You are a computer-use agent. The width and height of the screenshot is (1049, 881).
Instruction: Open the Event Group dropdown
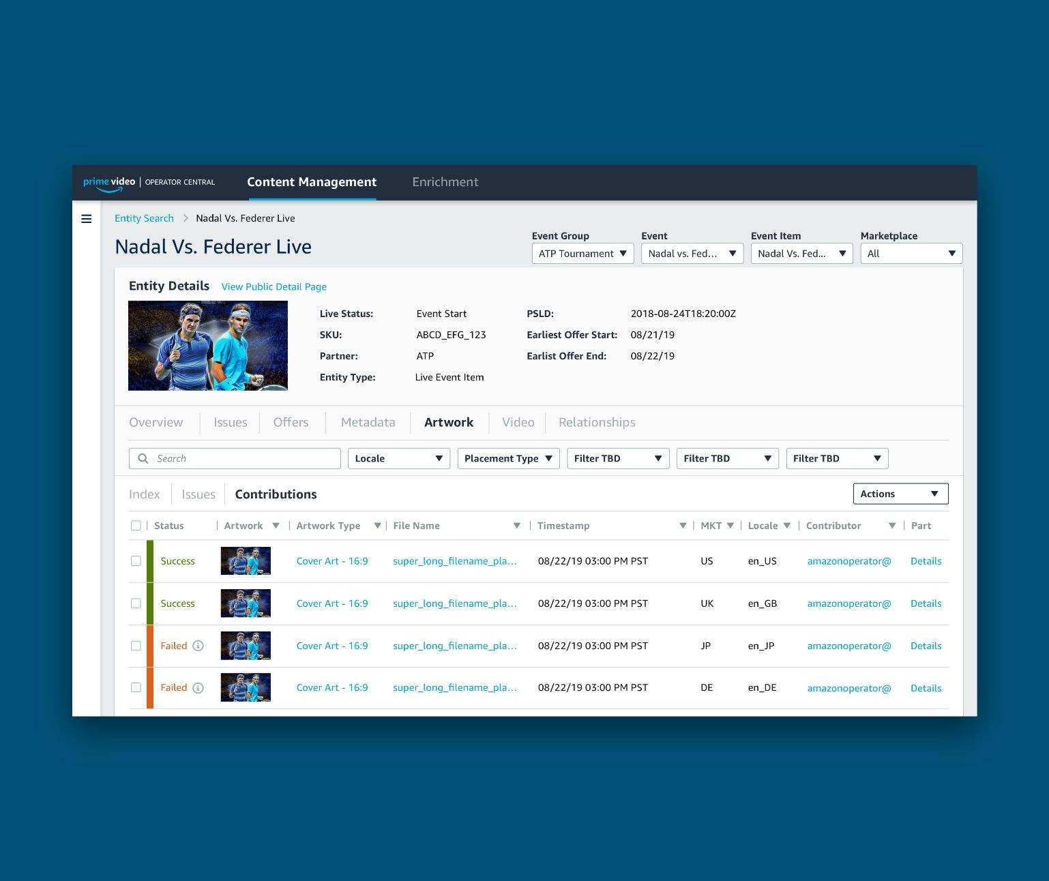583,254
